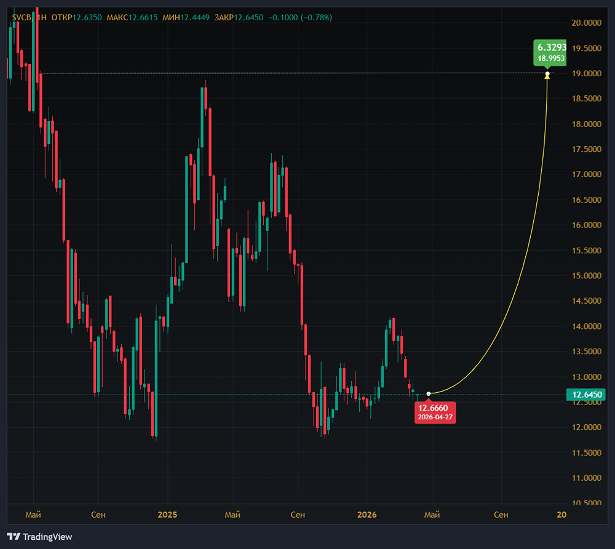Click the 19.5000 price axis label
Image resolution: width=615 pixels, height=549 pixels.
[586, 48]
